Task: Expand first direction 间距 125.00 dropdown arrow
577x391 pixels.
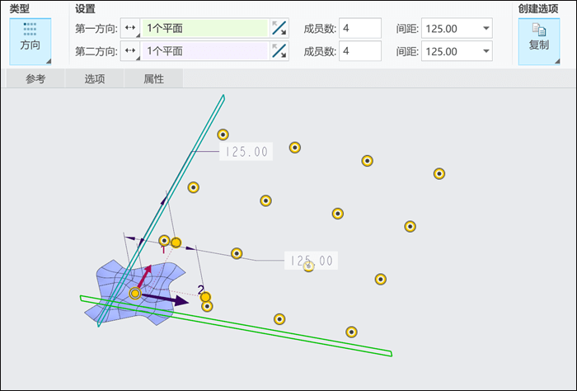Action: point(486,28)
